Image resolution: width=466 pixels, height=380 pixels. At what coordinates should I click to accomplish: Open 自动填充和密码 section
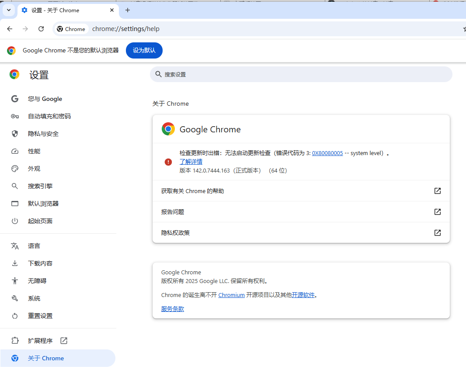pos(58,116)
